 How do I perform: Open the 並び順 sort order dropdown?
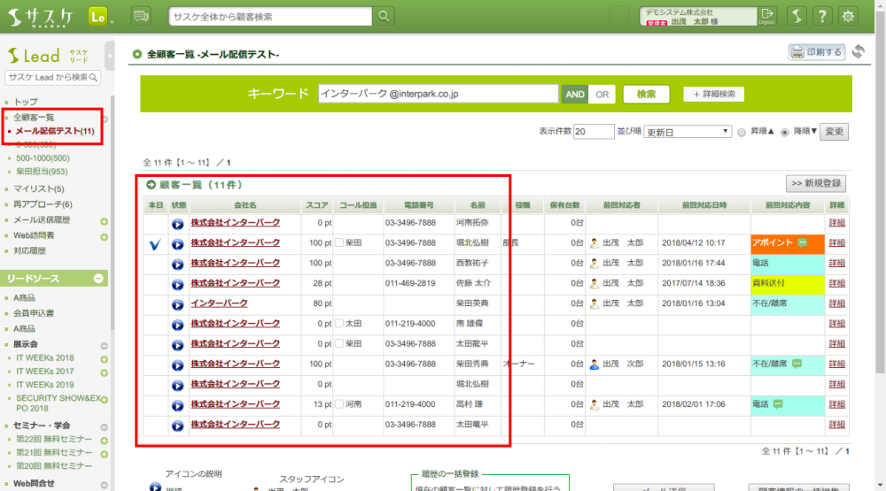(x=687, y=132)
